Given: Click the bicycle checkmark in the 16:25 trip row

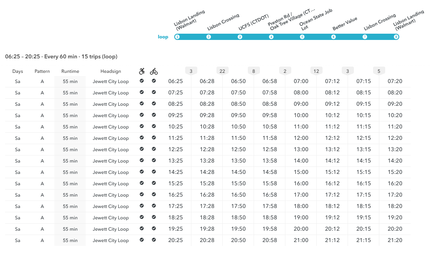Looking at the screenshot, I should click(154, 194).
